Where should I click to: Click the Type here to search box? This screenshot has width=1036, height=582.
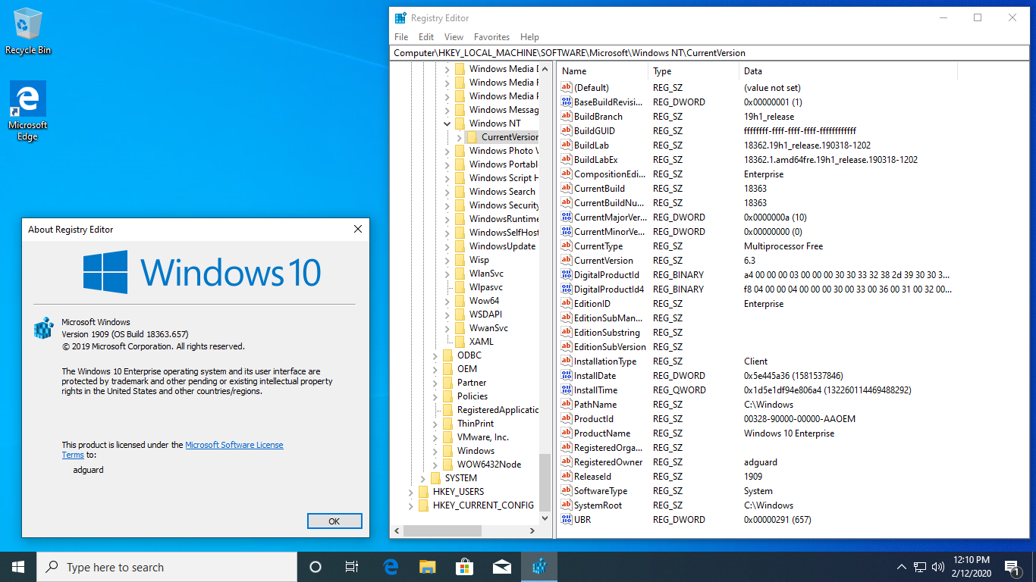click(x=167, y=567)
